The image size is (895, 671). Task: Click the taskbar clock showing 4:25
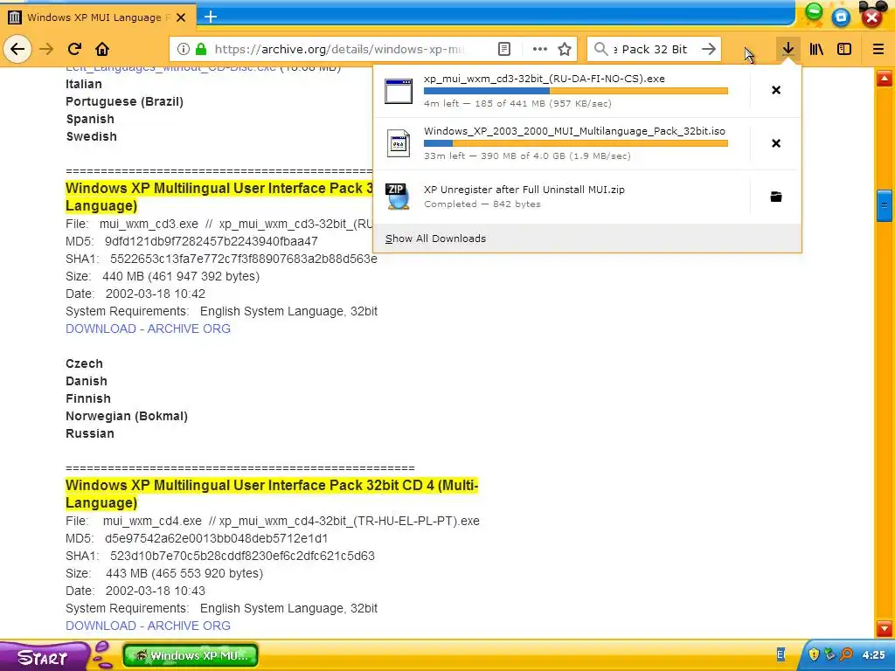pos(873,655)
